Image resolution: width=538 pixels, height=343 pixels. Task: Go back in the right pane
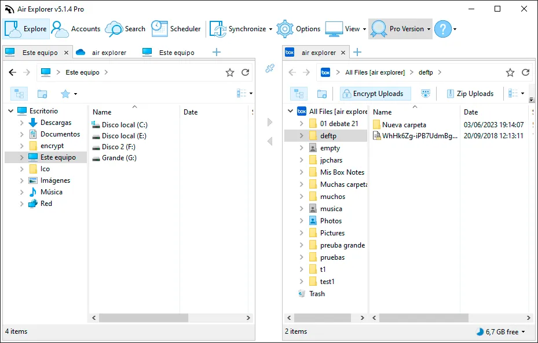point(292,72)
